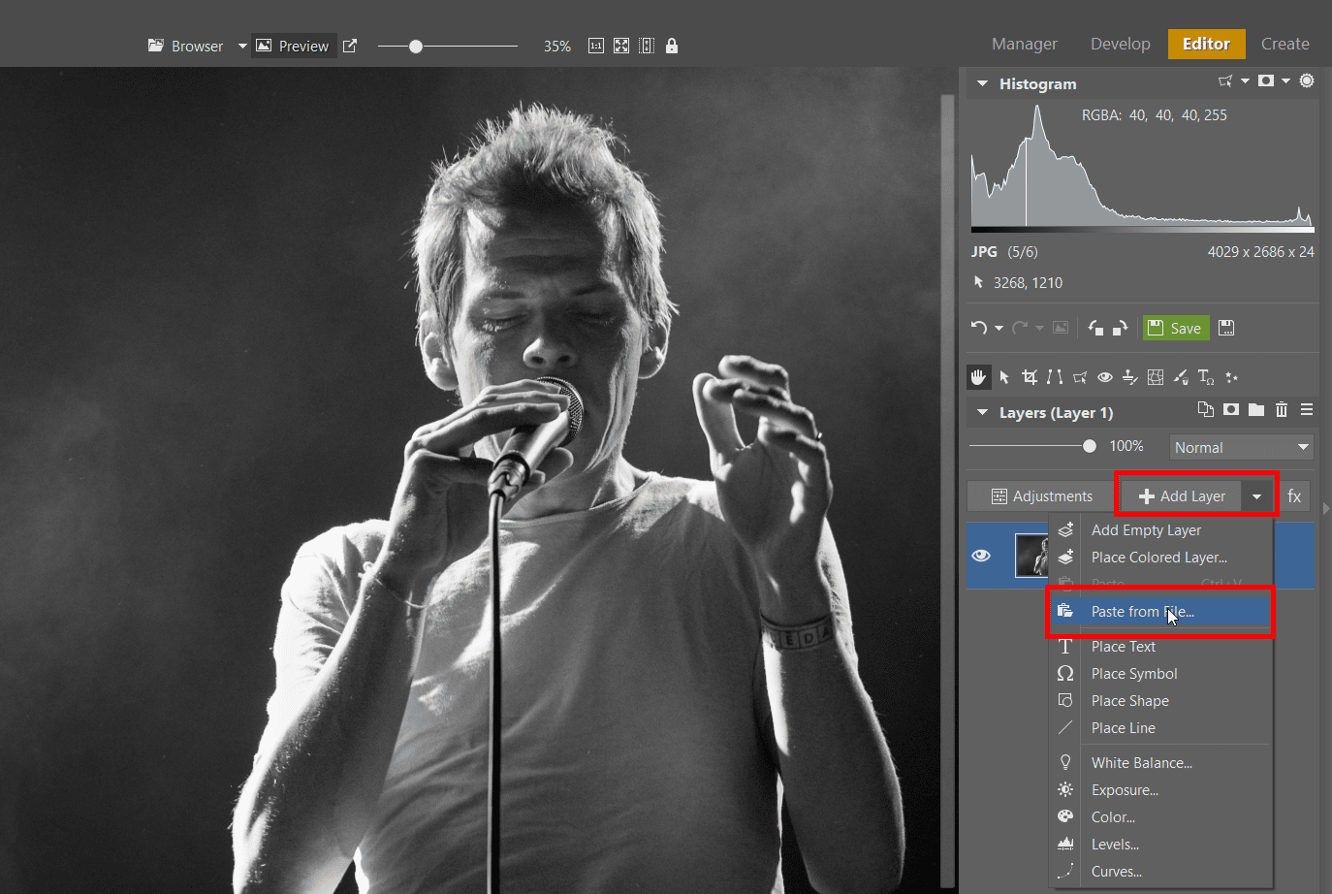Choose Color adjustment layer

1161,817
